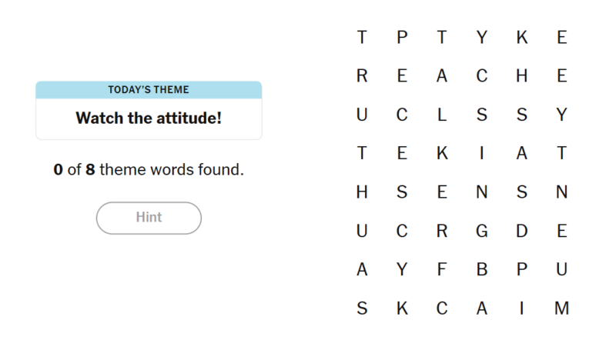Select the H in the fifth row
The width and height of the screenshot is (616, 350).
coord(362,192)
